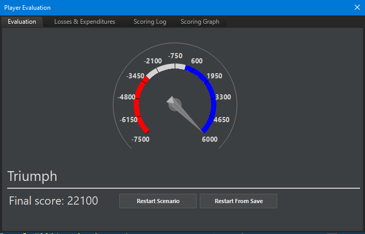Click the 4650 gauge label
Viewport: 365px width, 234px height.
pos(221,120)
